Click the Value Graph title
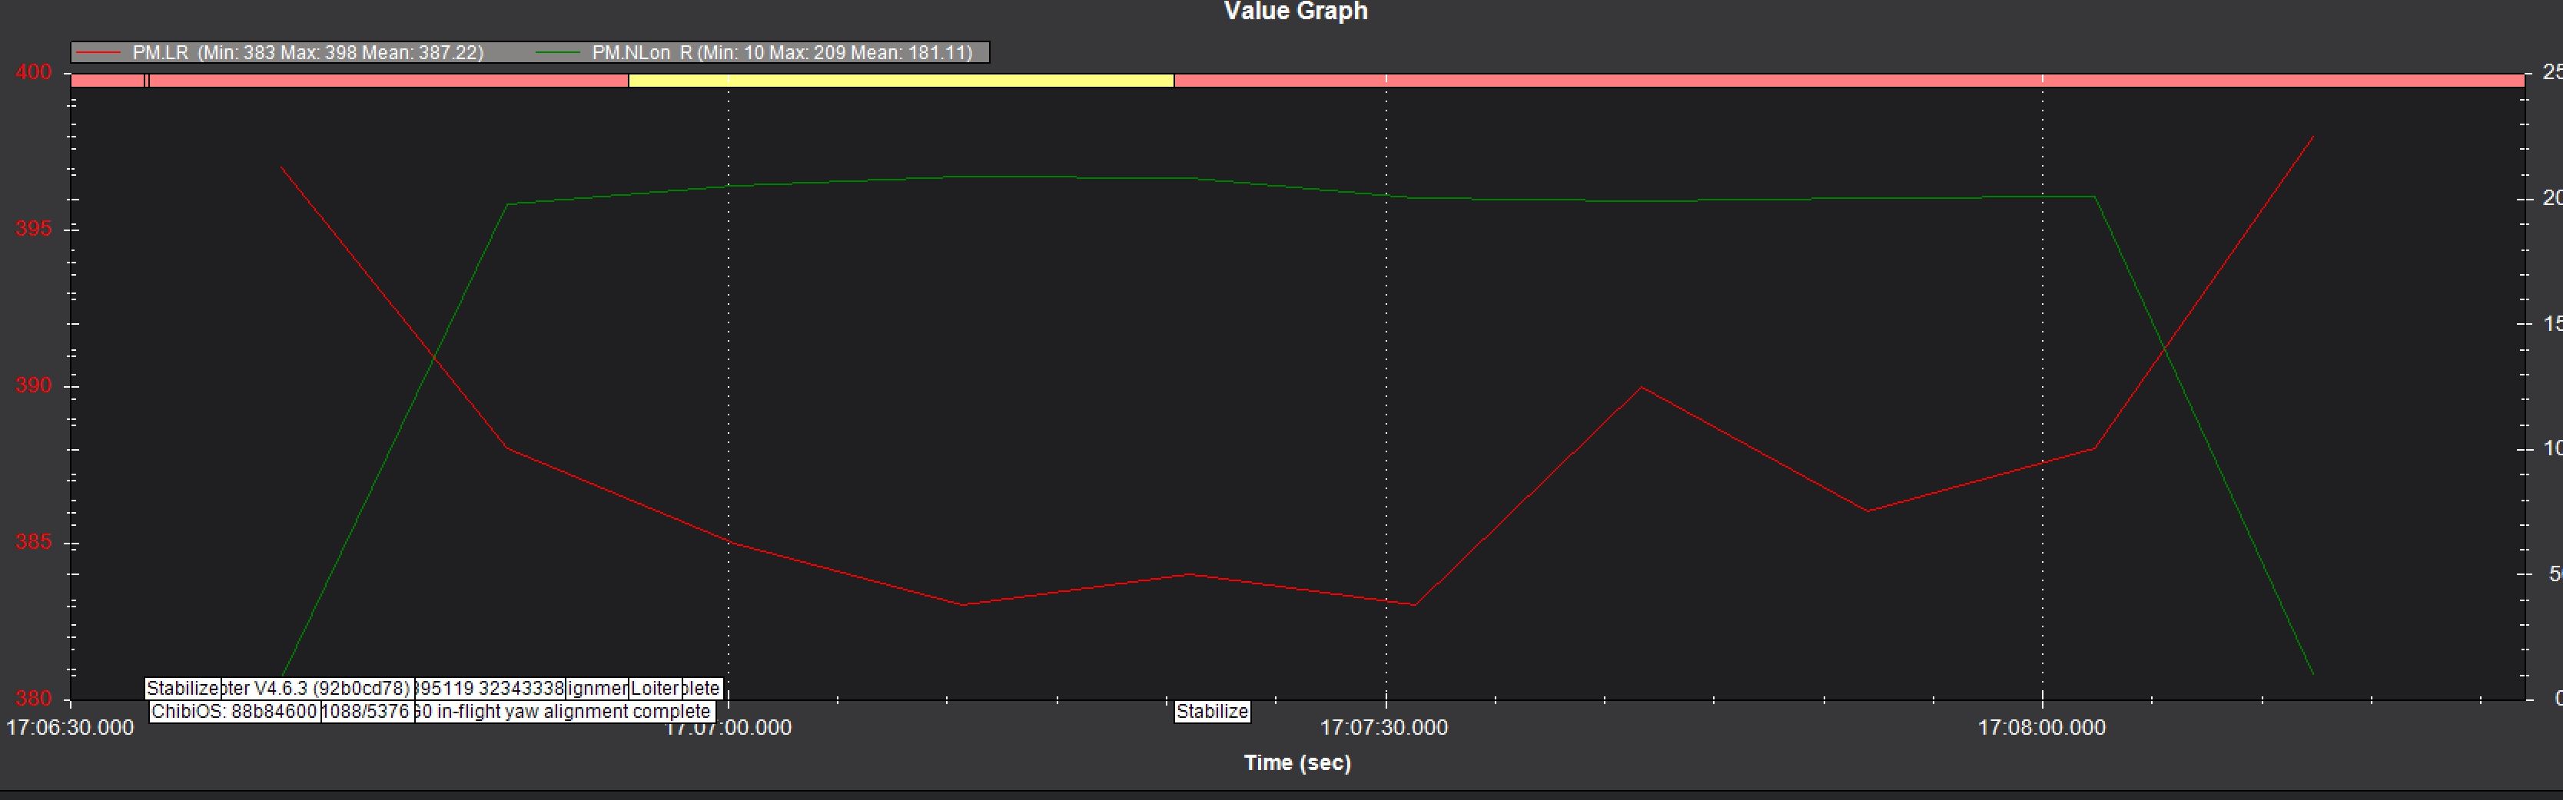This screenshot has width=2563, height=800. coord(1296,12)
